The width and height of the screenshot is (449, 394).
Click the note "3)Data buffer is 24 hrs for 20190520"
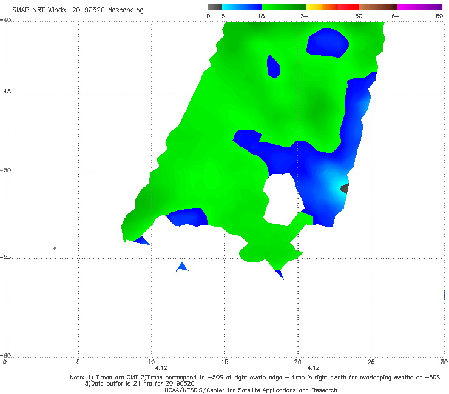tap(140, 384)
